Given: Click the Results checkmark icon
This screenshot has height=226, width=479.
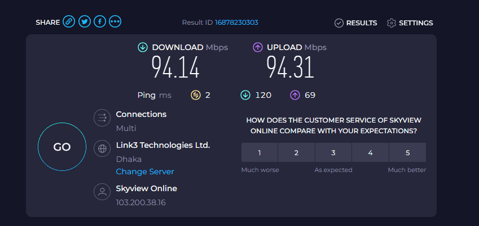Looking at the screenshot, I should click(339, 23).
